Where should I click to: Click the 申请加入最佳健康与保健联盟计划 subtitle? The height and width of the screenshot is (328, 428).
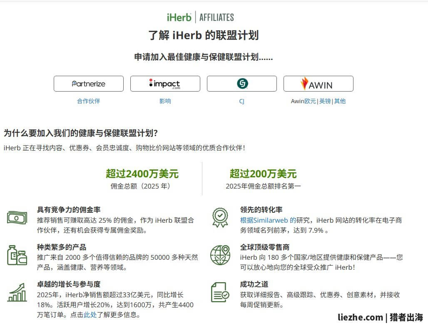(203, 57)
